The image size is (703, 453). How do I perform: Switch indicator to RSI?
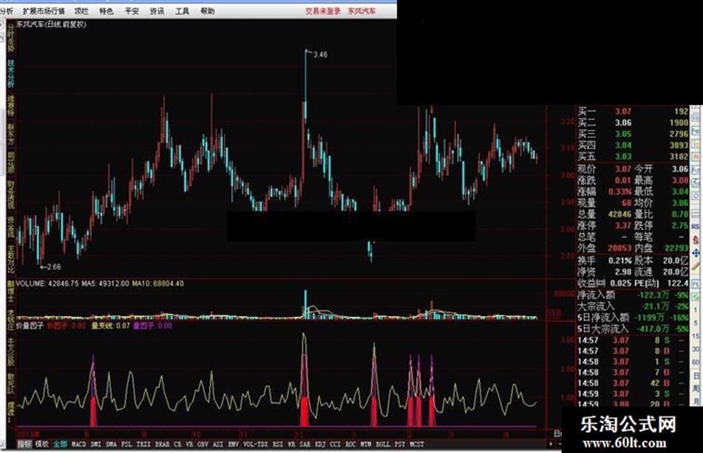(x=278, y=444)
